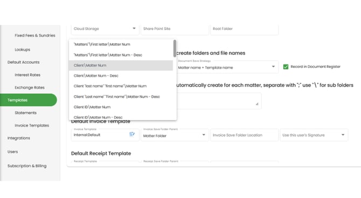Open the Invoice Save Folder Parent dropdown

point(175,135)
